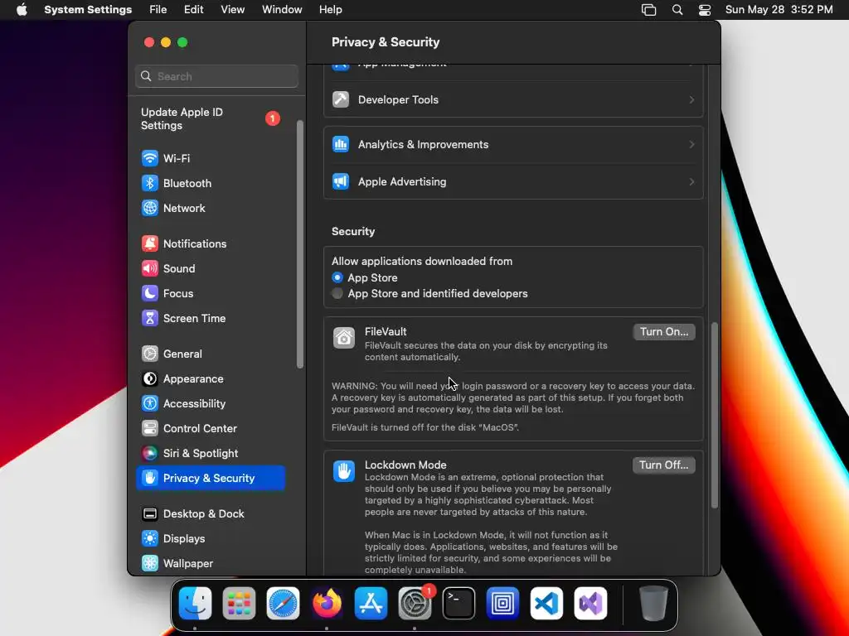This screenshot has height=636, width=849.
Task: Open App Store from the Dock
Action: click(x=371, y=603)
